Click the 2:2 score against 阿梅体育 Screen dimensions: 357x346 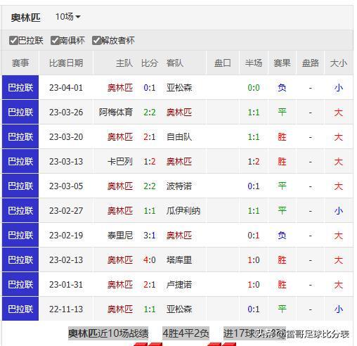coord(150,113)
